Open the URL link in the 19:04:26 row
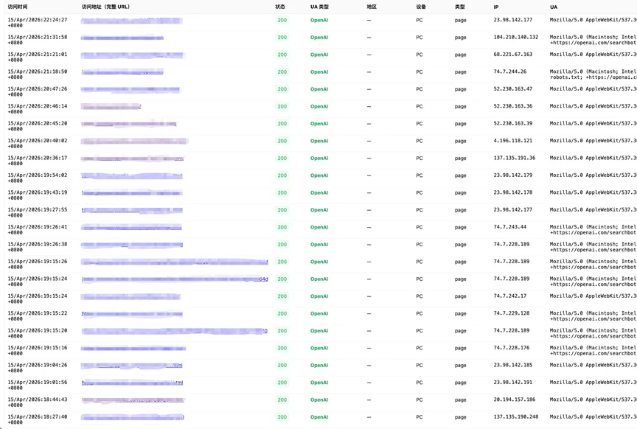Screen dimensions: 637x429 132,366
